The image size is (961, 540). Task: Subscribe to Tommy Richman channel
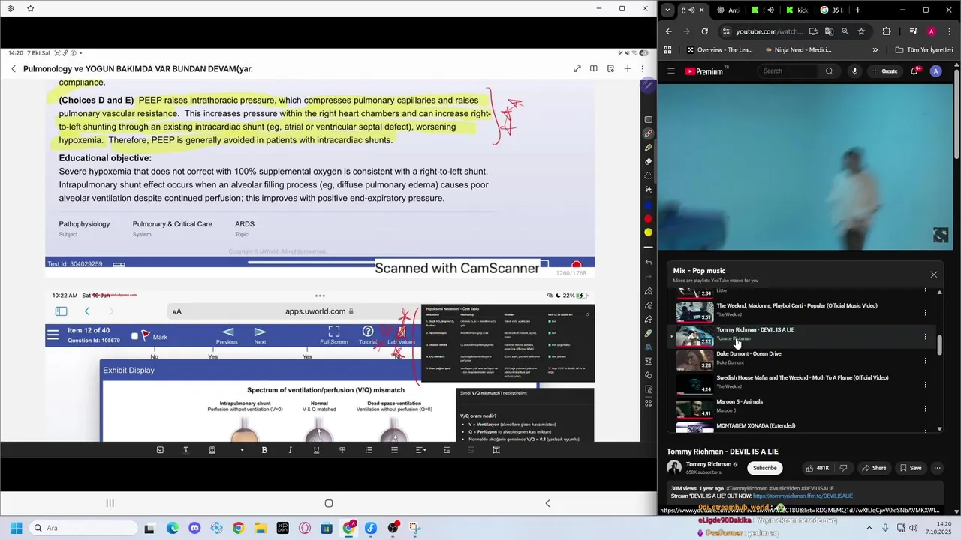click(765, 468)
